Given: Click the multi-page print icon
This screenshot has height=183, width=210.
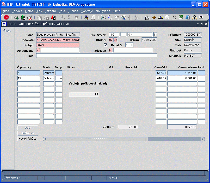Looking at the screenshot, I should (93, 17).
